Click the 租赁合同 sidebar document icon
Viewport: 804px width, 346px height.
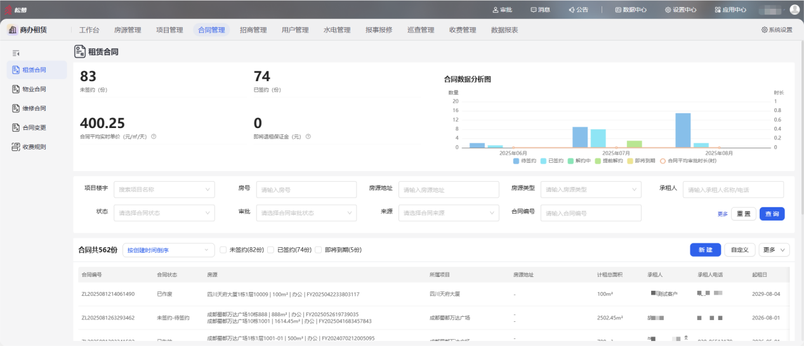tap(16, 70)
